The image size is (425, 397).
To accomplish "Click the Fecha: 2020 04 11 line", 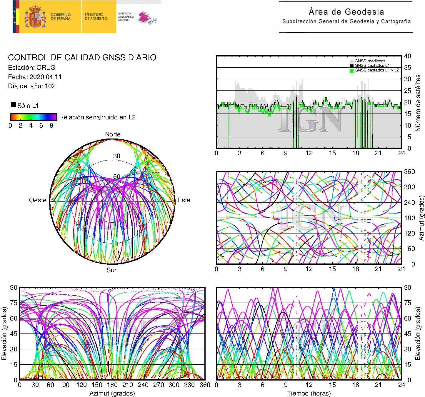I will click(x=35, y=77).
